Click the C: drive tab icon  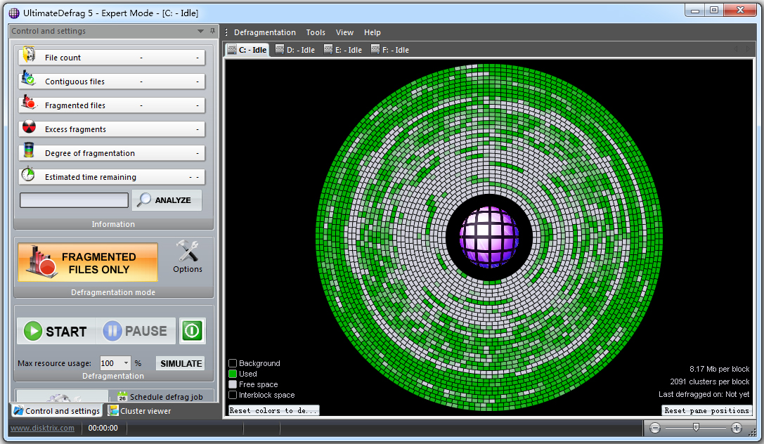232,49
